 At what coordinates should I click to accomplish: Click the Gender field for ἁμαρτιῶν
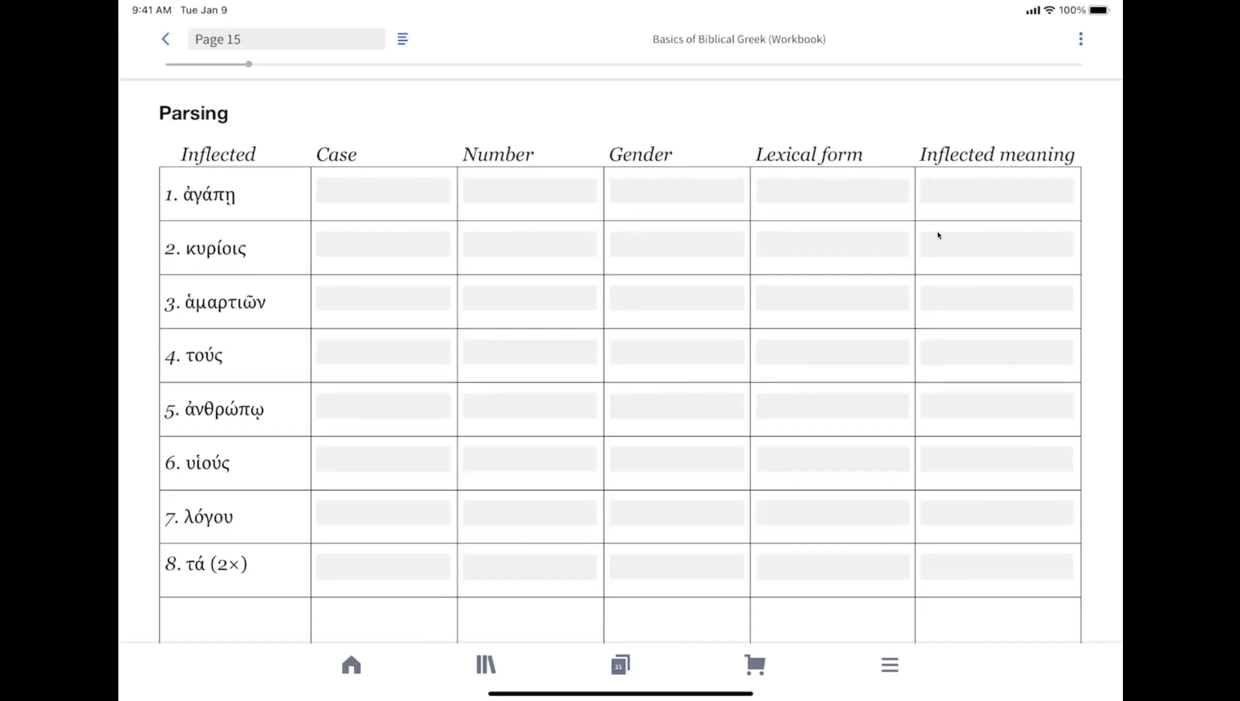pyautogui.click(x=677, y=298)
